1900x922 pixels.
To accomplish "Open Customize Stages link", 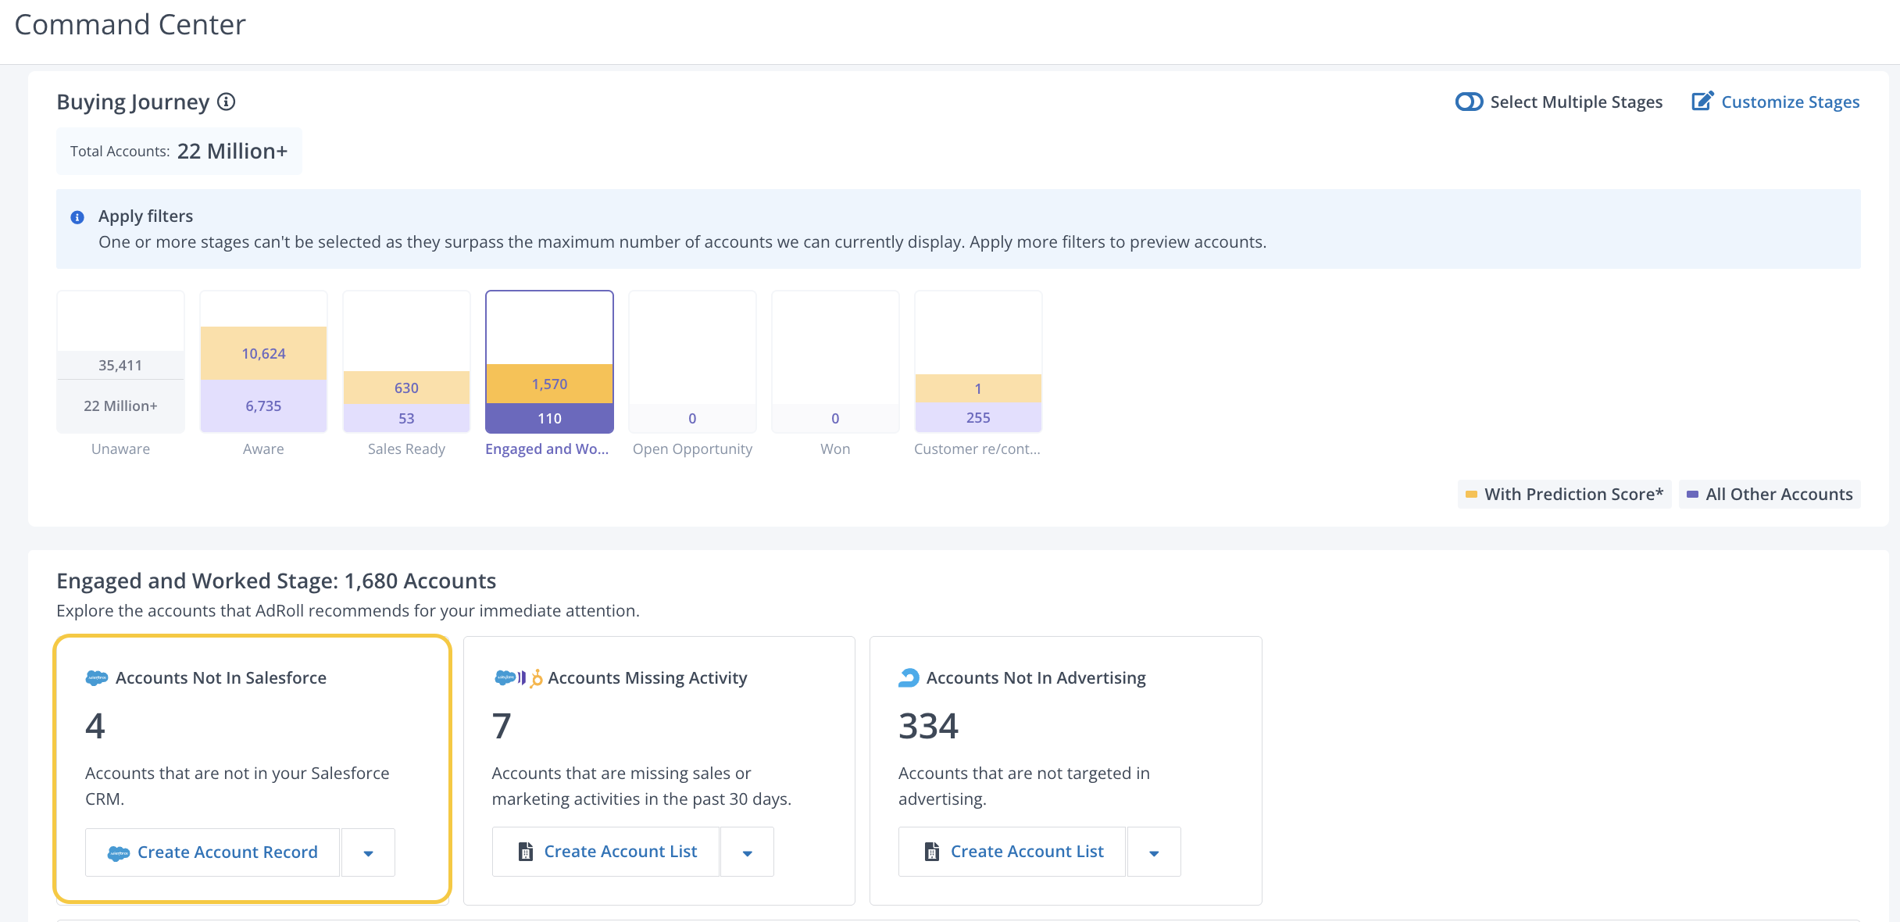I will coord(1790,102).
